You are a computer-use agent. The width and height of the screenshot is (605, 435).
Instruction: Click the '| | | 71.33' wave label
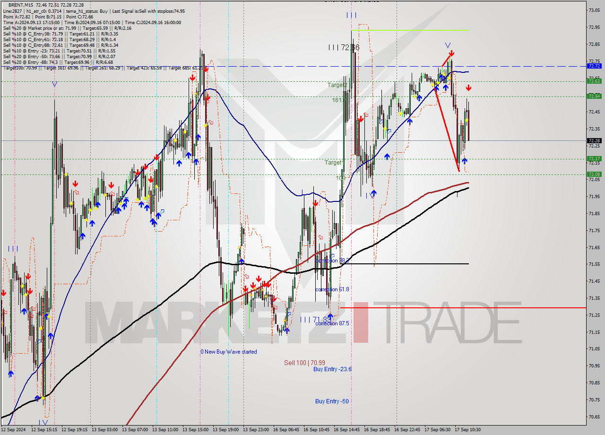click(x=316, y=320)
